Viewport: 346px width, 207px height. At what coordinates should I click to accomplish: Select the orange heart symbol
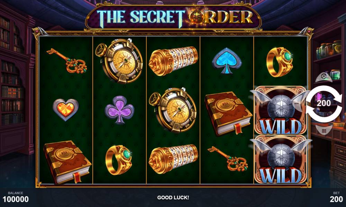coord(65,110)
